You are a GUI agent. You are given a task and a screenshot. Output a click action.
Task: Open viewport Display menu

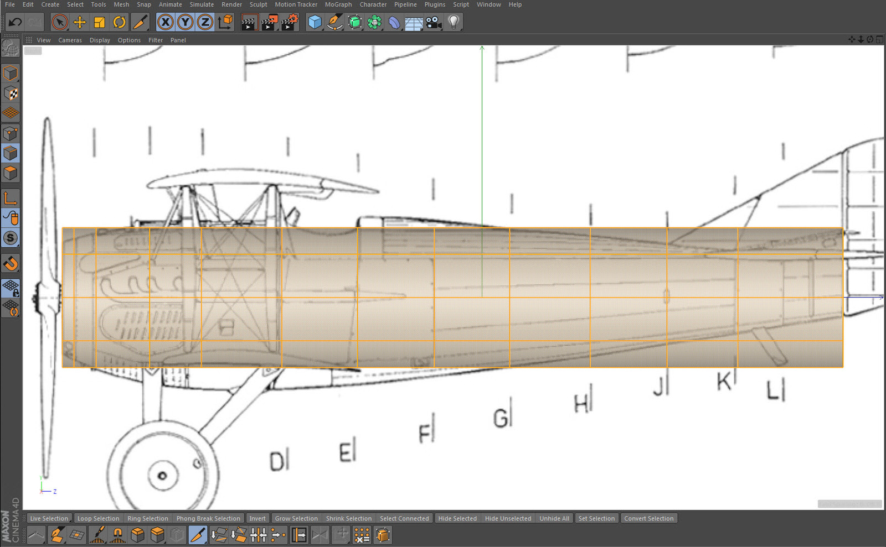100,40
